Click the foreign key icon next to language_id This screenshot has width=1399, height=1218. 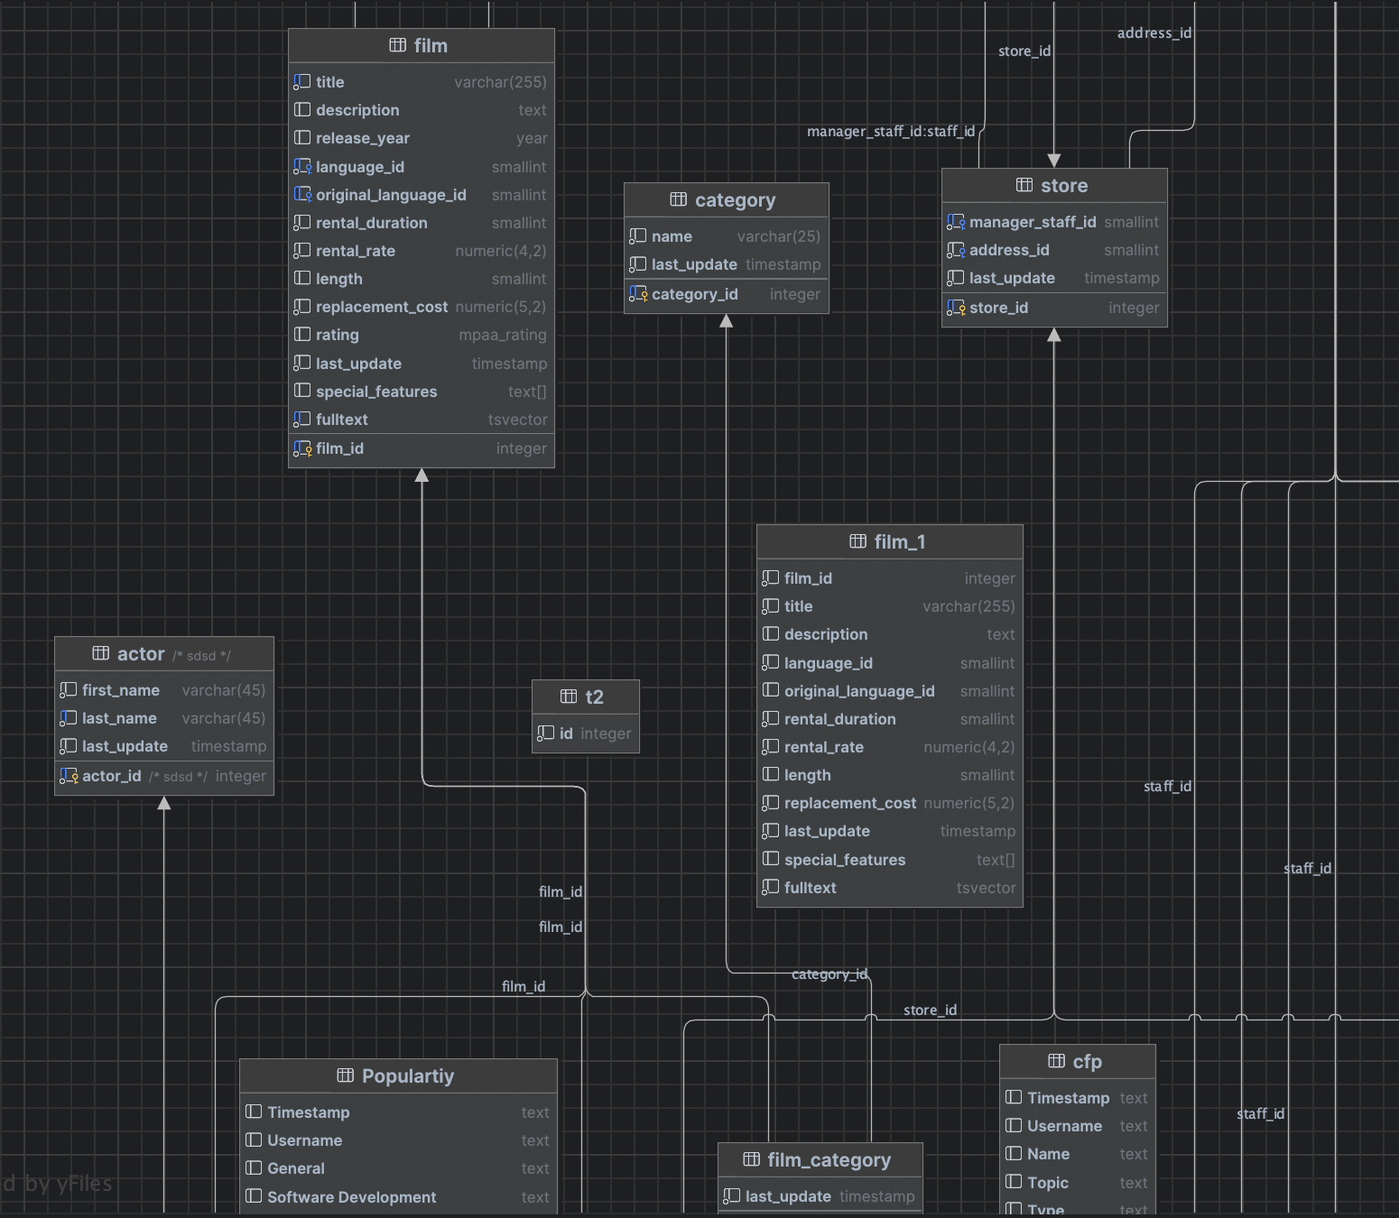coord(303,167)
